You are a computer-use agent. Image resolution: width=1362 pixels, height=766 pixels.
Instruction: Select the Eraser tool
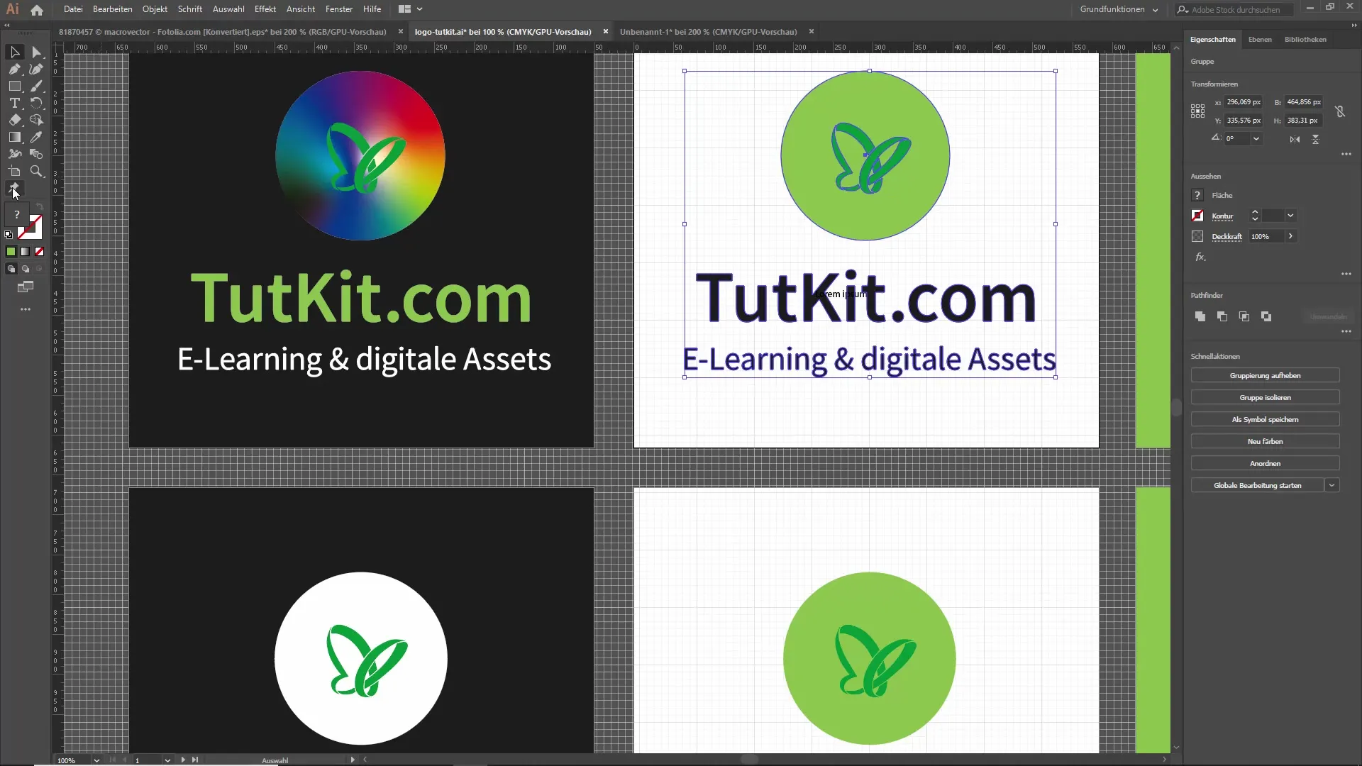tap(14, 120)
